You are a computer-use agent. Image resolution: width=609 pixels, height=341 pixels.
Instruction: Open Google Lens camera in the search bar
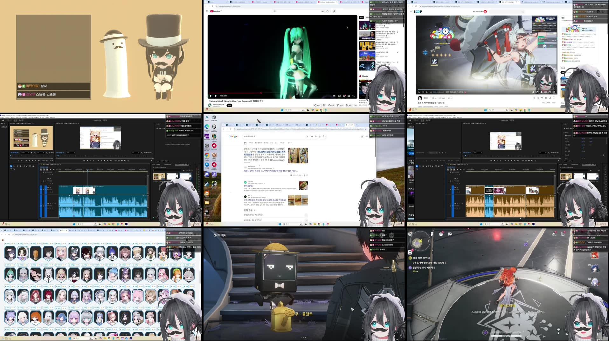(320, 136)
